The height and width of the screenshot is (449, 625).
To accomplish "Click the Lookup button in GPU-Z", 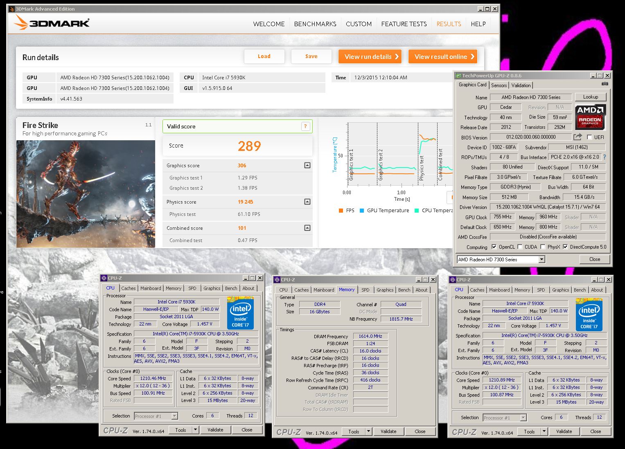I will point(591,97).
